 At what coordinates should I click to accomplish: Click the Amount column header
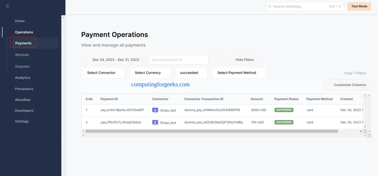[257, 99]
